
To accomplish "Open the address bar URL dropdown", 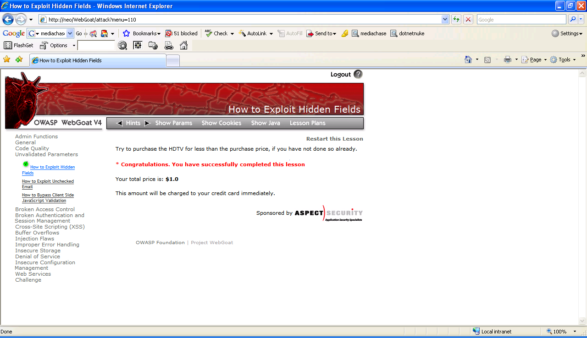I will pyautogui.click(x=445, y=19).
